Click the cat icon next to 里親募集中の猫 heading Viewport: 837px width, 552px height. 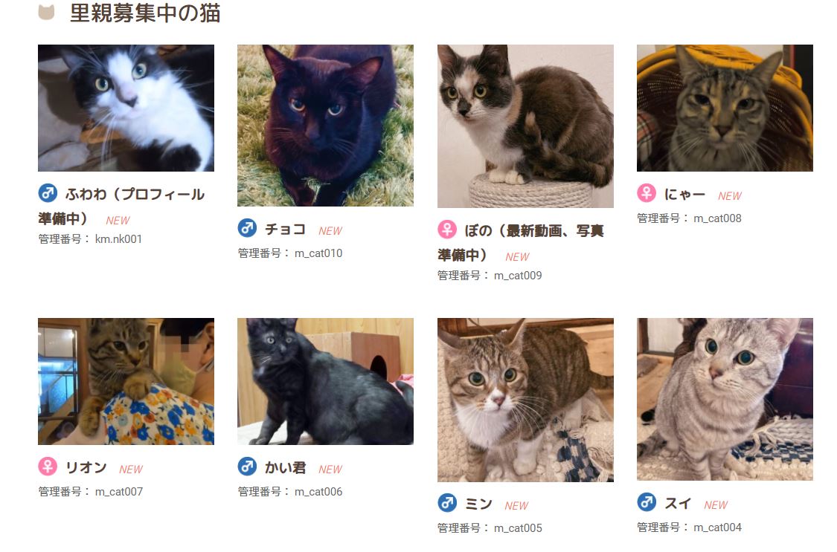[x=46, y=12]
